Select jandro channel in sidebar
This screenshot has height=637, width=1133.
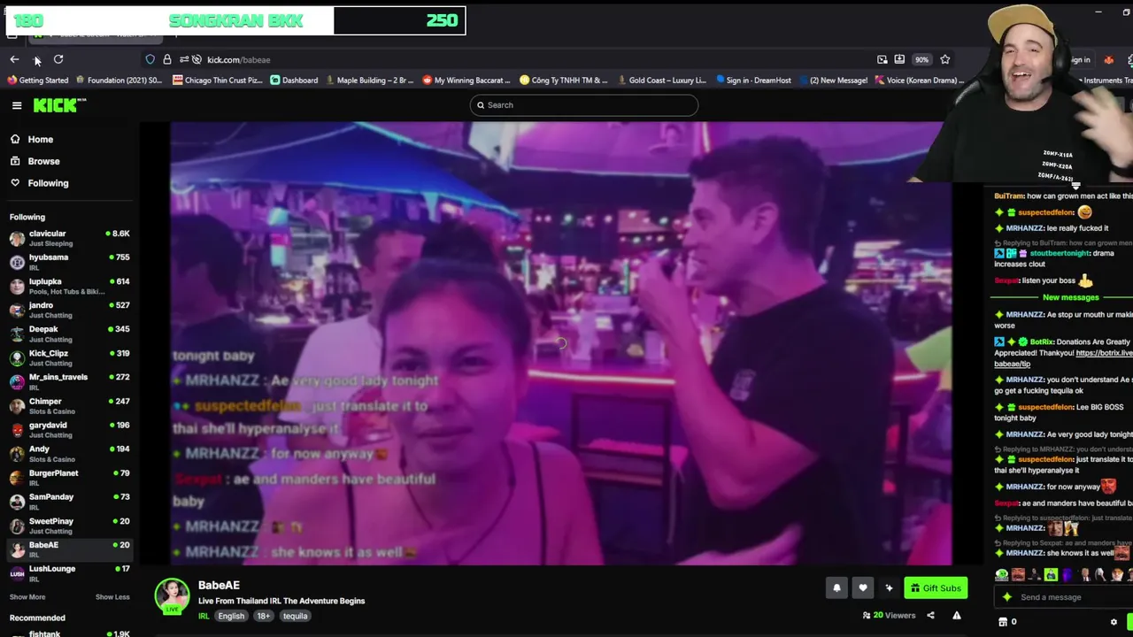click(69, 310)
